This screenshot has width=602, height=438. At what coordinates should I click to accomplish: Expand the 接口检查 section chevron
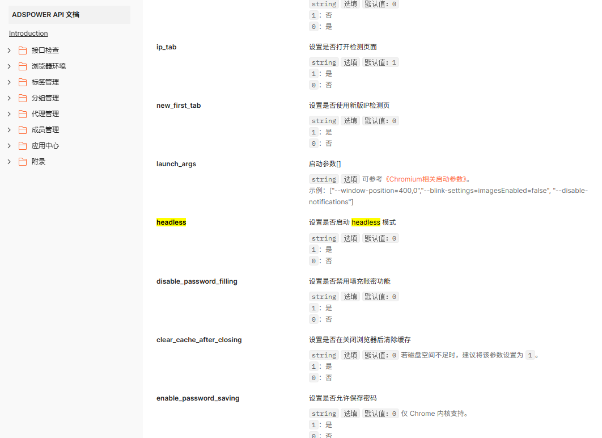tap(9, 50)
